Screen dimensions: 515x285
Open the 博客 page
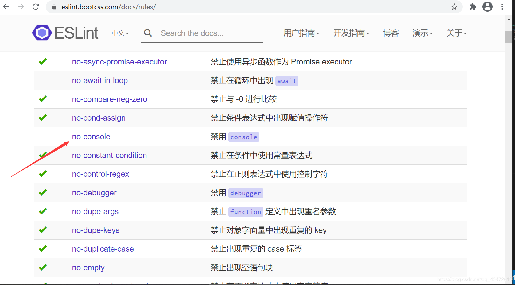(391, 33)
